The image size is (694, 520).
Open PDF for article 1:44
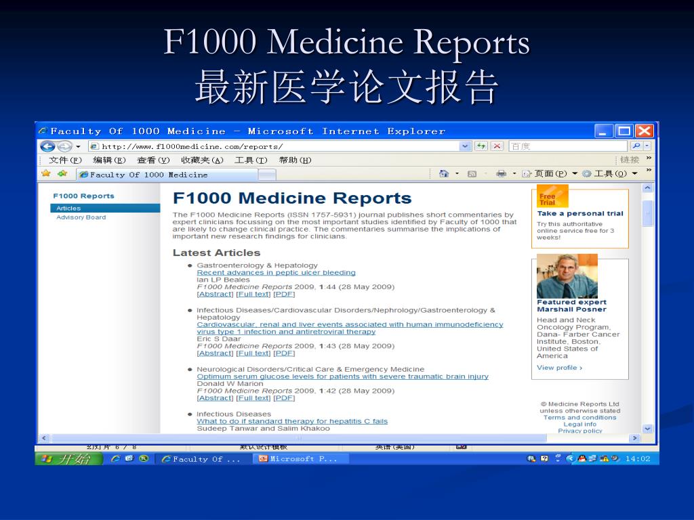tap(284, 294)
